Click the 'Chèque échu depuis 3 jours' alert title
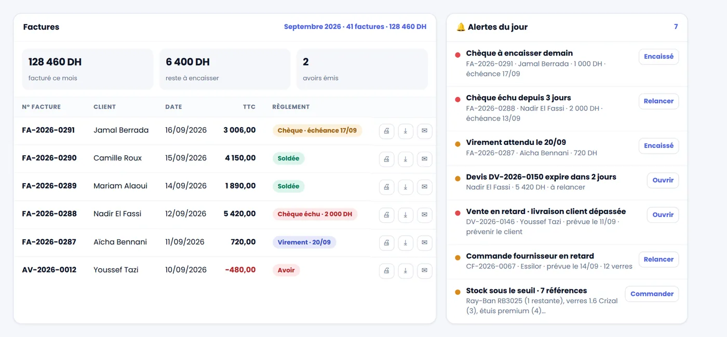 (x=518, y=98)
